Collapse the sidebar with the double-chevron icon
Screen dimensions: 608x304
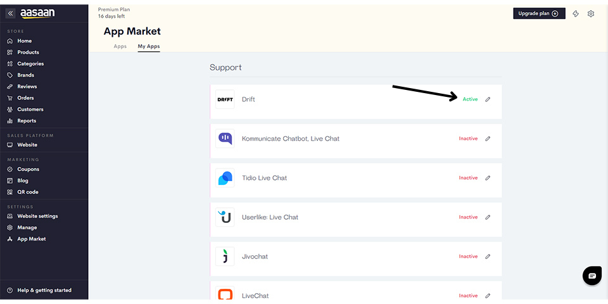coord(11,13)
